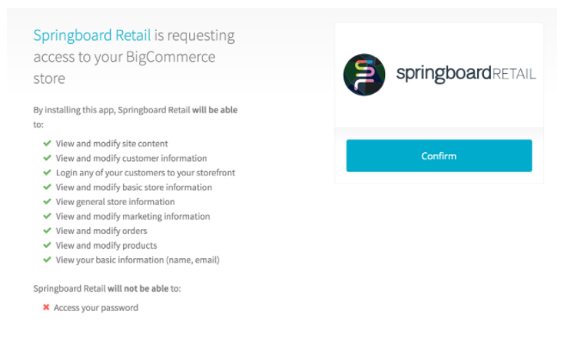The height and width of the screenshot is (346, 564).
Task: Click the springboardRETAIL wordmark
Action: [x=466, y=74]
